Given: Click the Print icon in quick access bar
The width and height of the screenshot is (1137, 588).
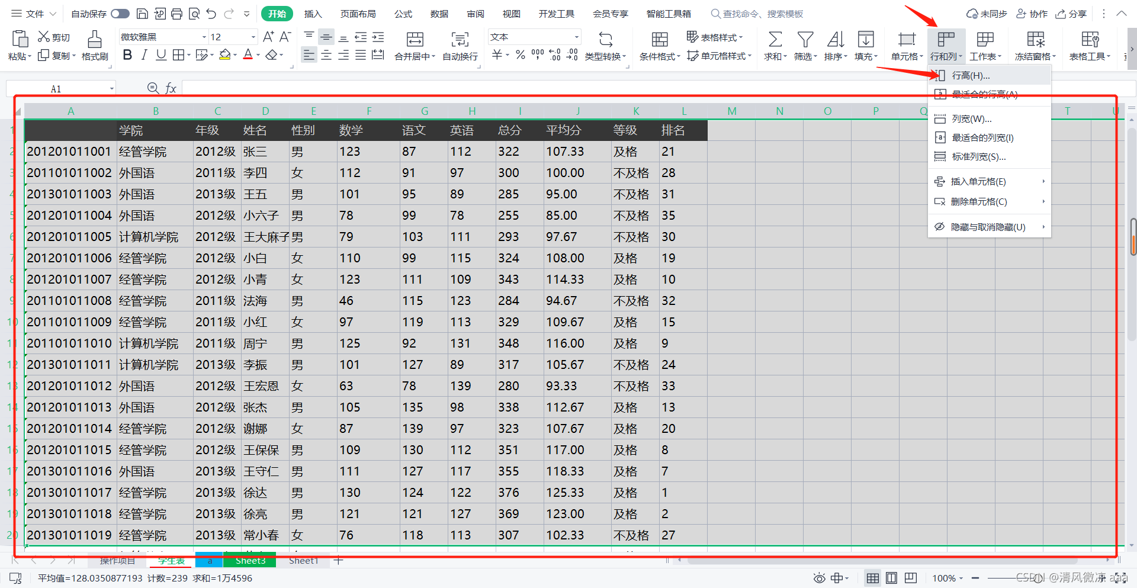Looking at the screenshot, I should (176, 14).
